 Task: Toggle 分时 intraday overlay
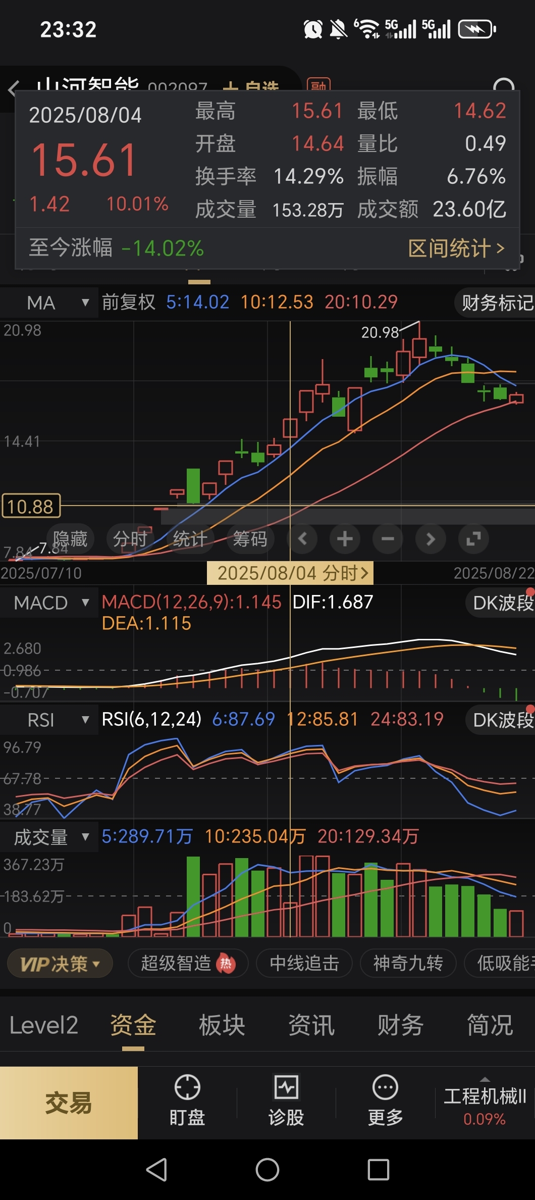130,539
